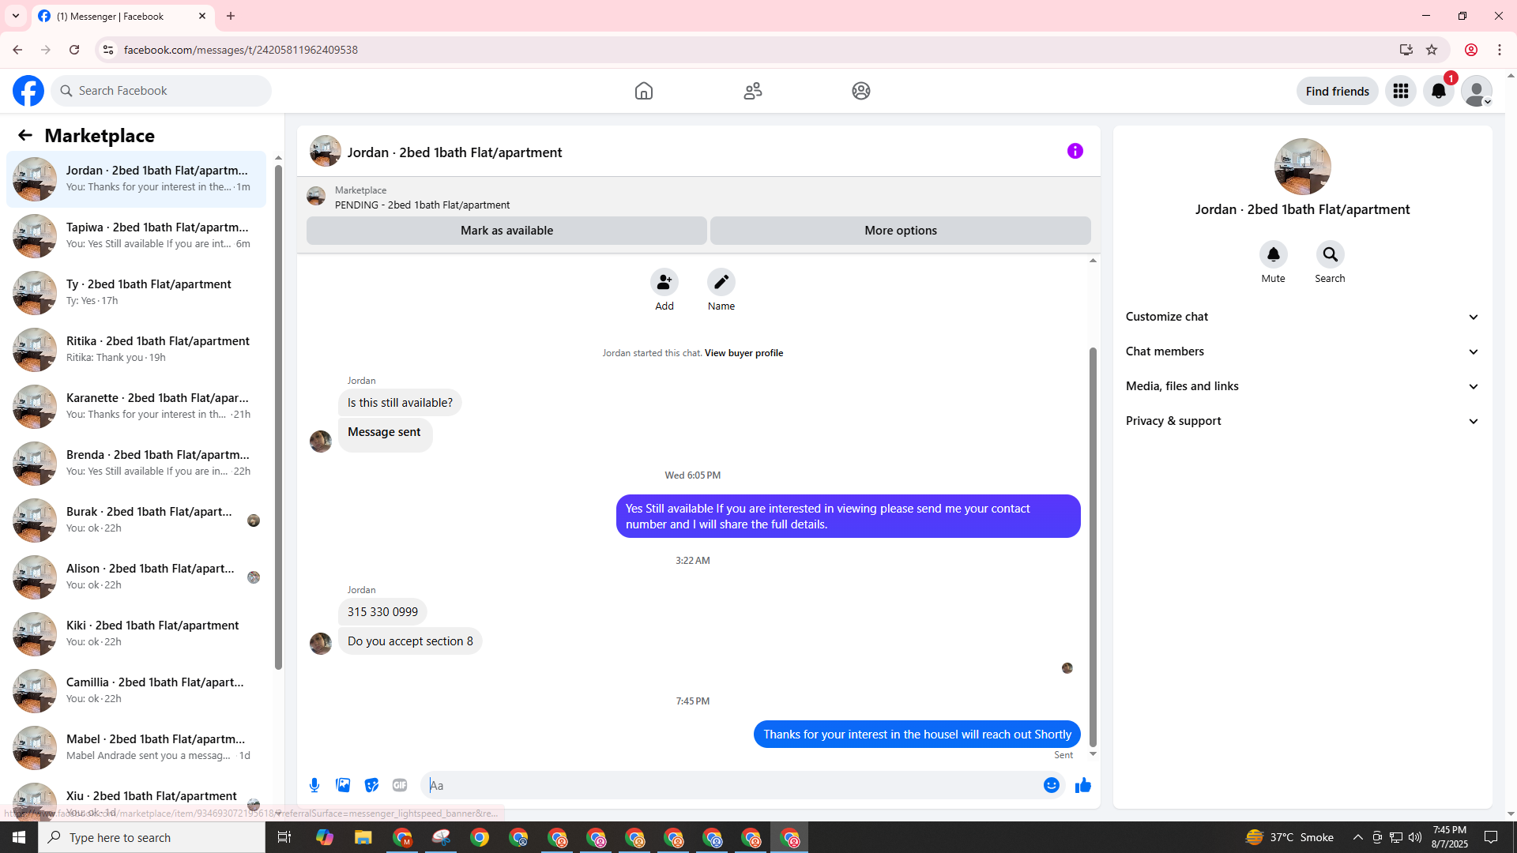Open Tapiwa's 2bed 1bath chat
Screen dimensions: 1517x853
coord(136,236)
